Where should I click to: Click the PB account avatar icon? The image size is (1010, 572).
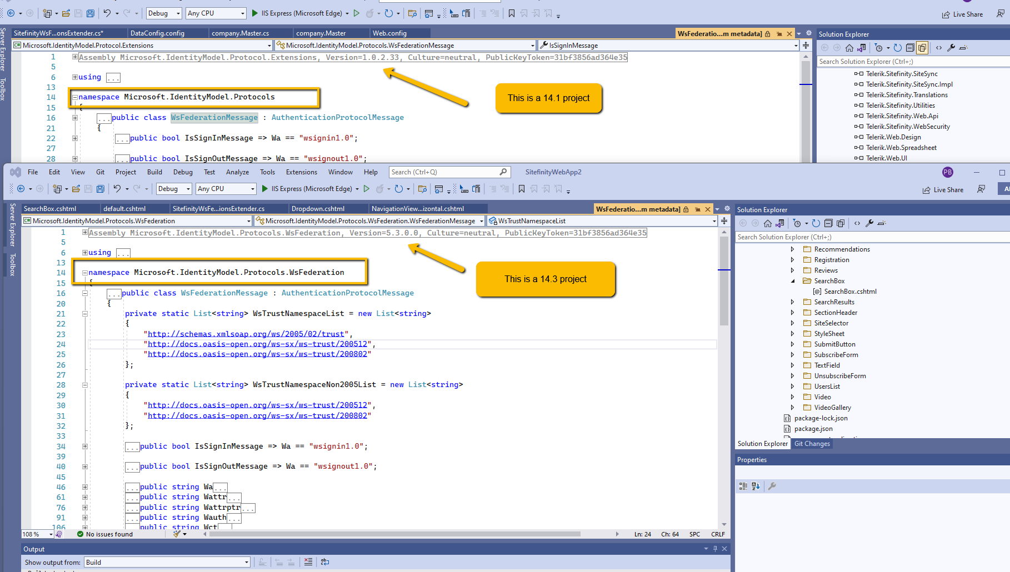pyautogui.click(x=948, y=172)
